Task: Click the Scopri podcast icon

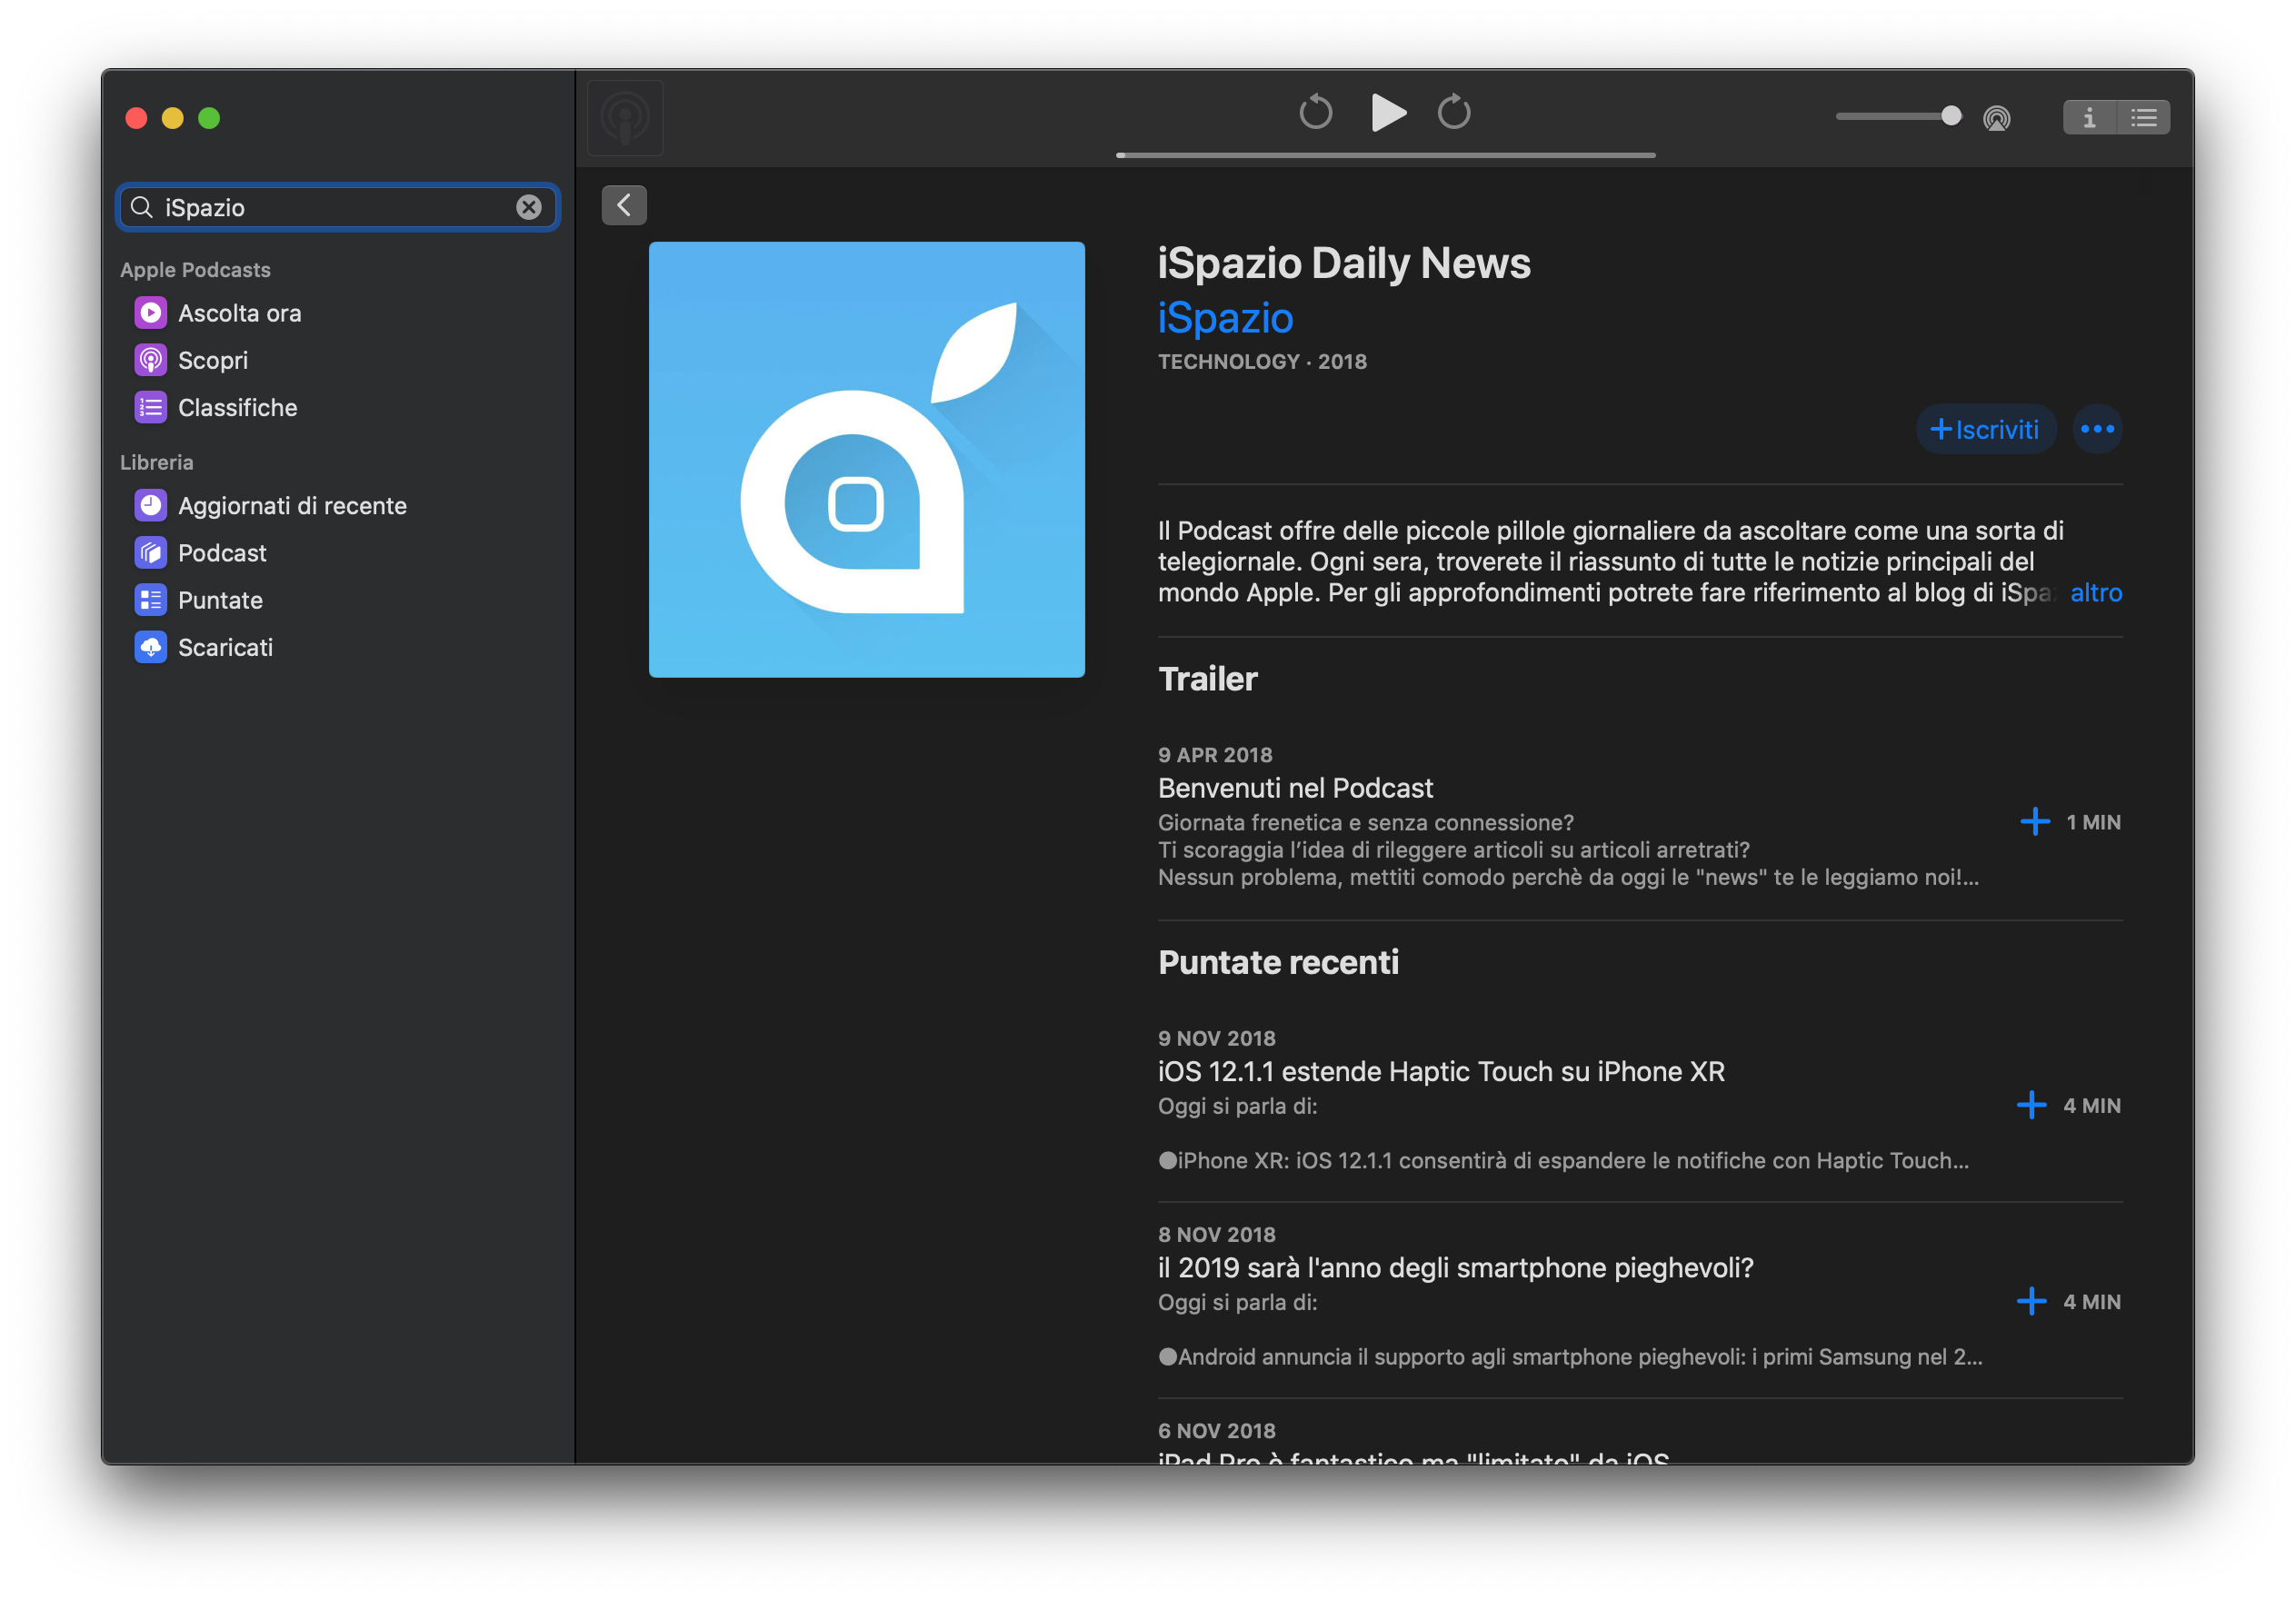Action: [151, 360]
